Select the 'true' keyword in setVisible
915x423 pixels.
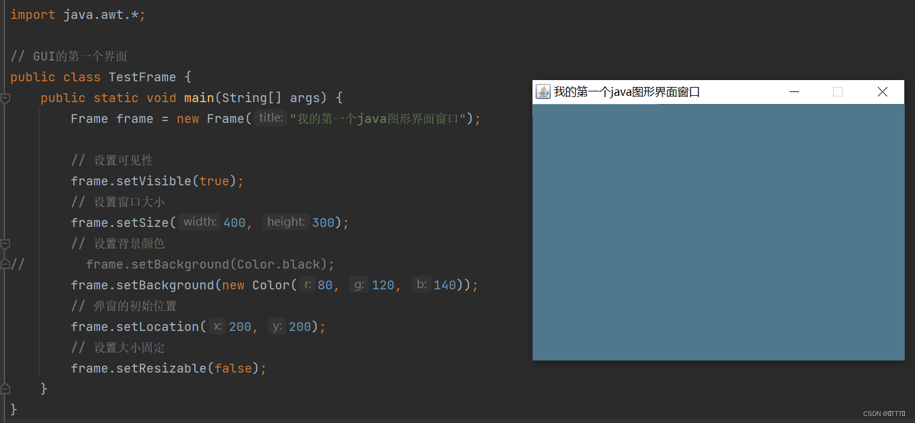[215, 181]
